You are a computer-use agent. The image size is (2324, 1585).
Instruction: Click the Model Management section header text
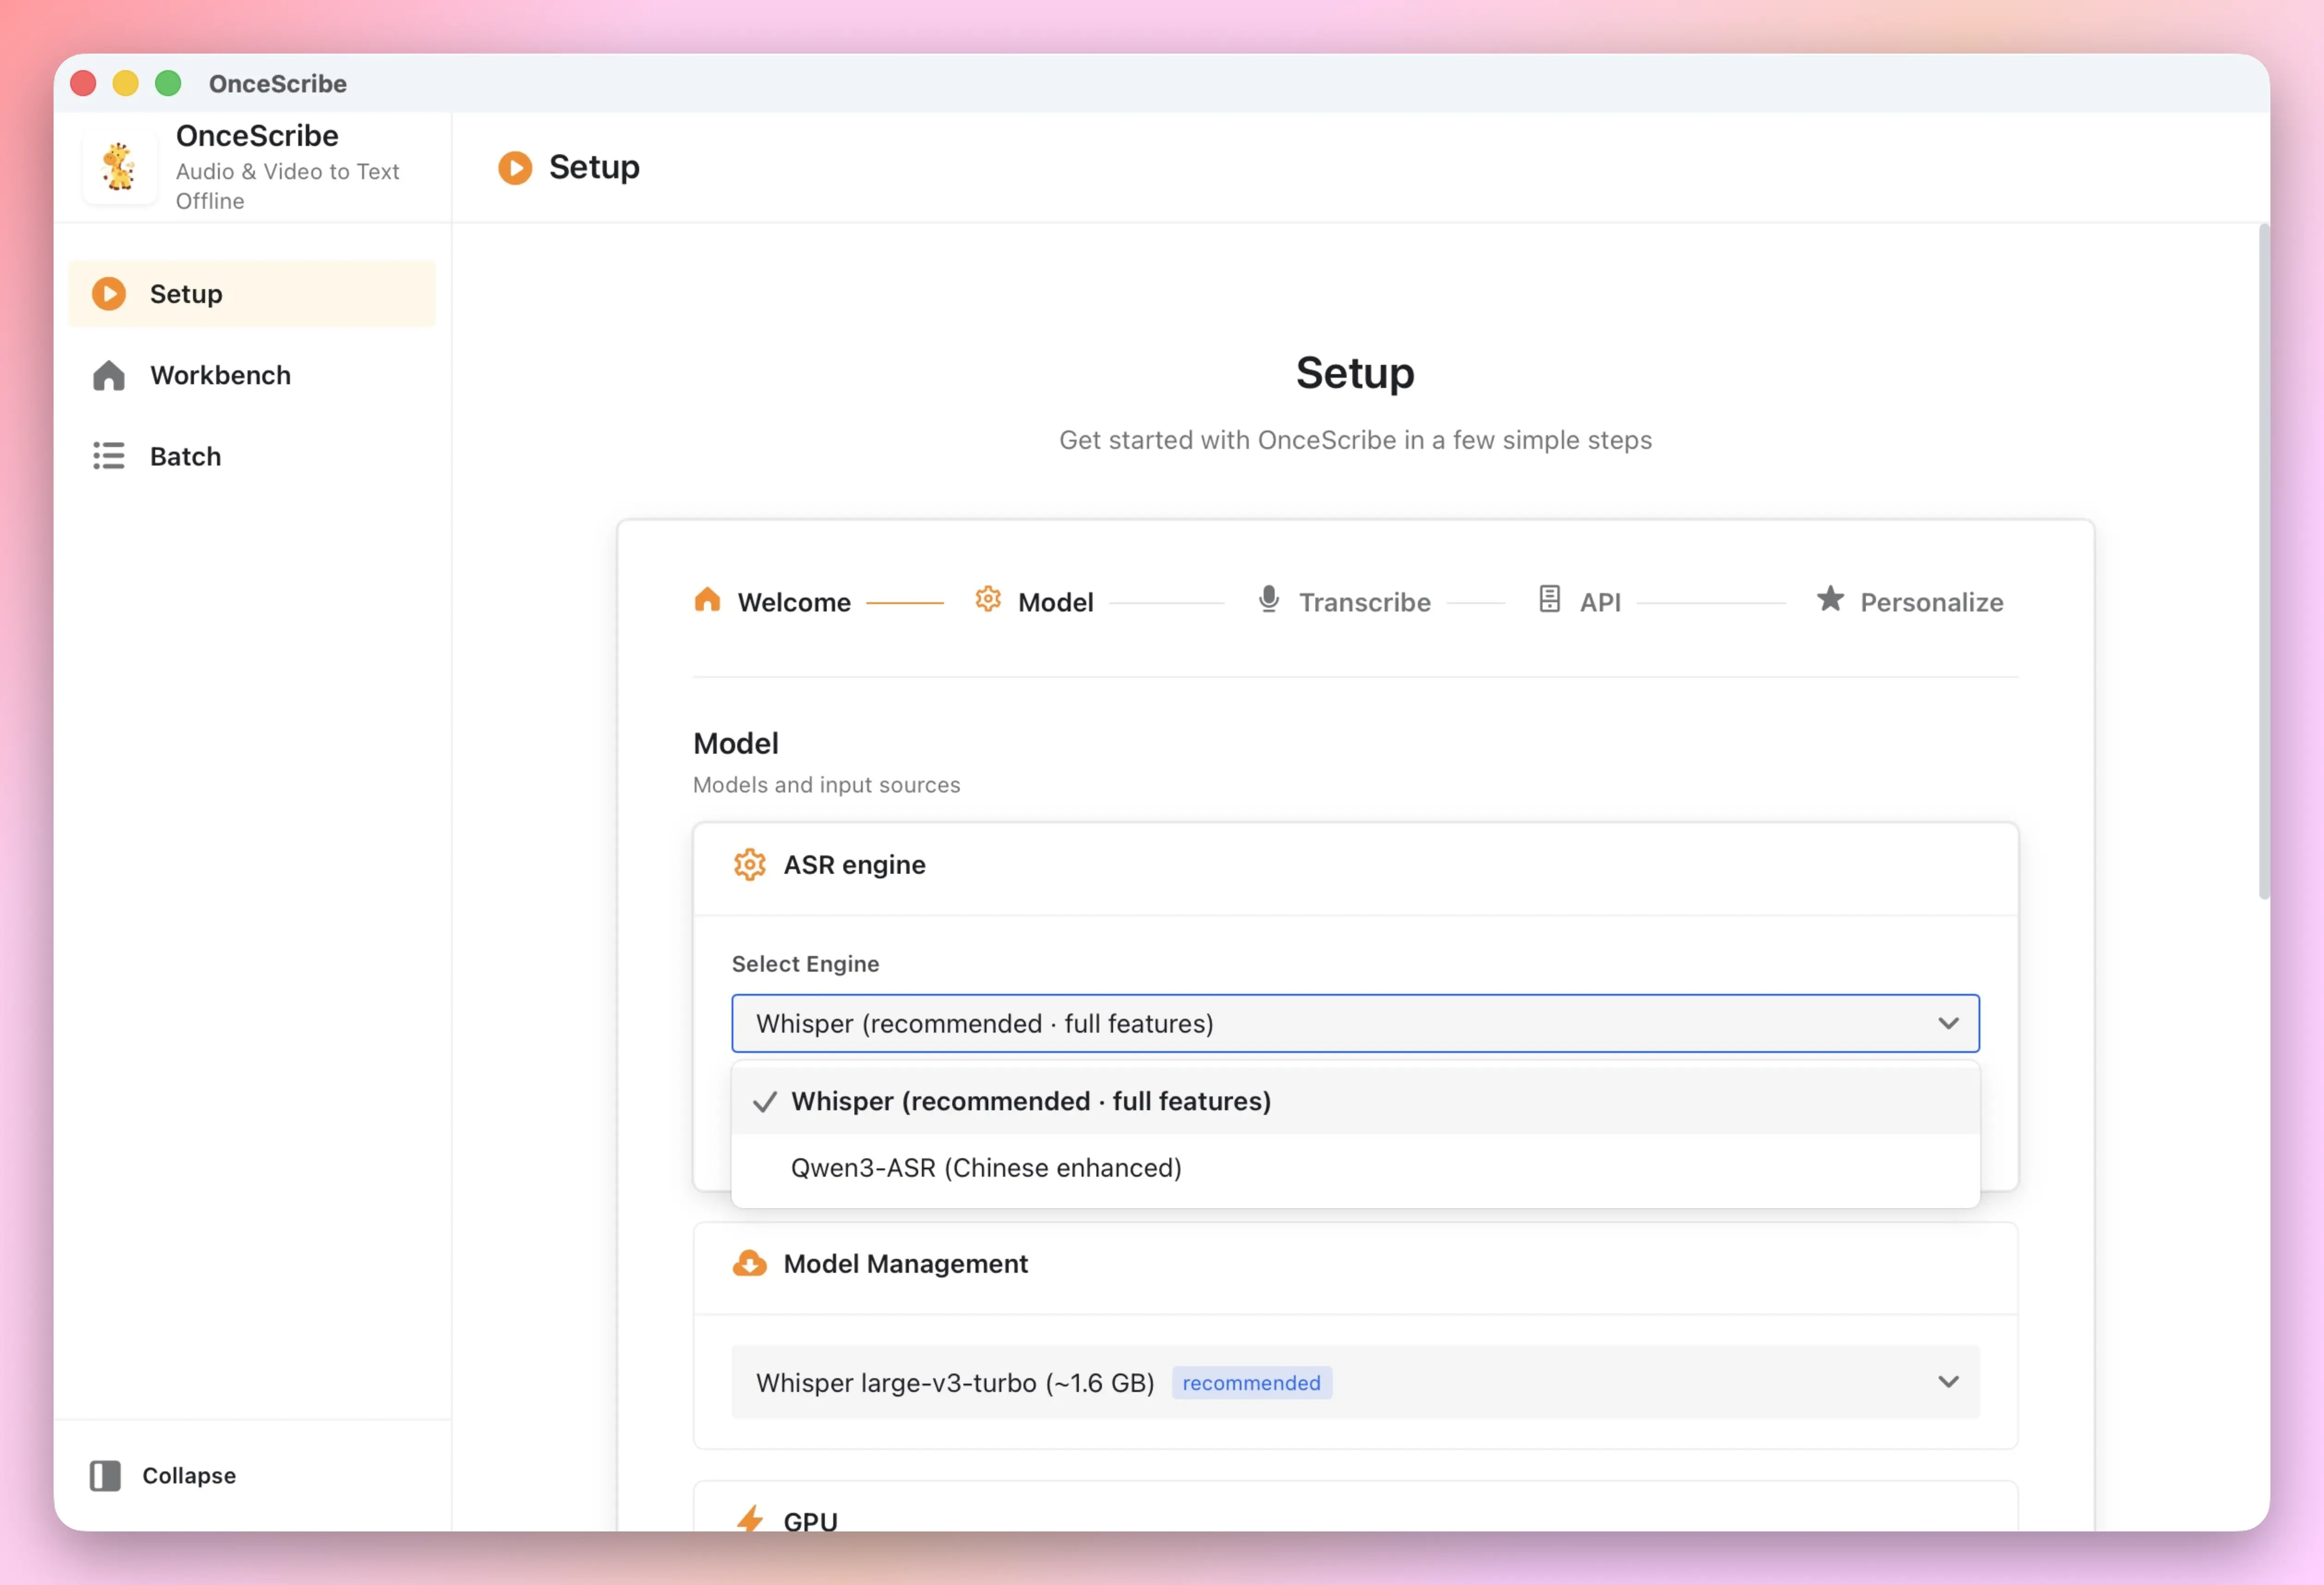[x=905, y=1264]
